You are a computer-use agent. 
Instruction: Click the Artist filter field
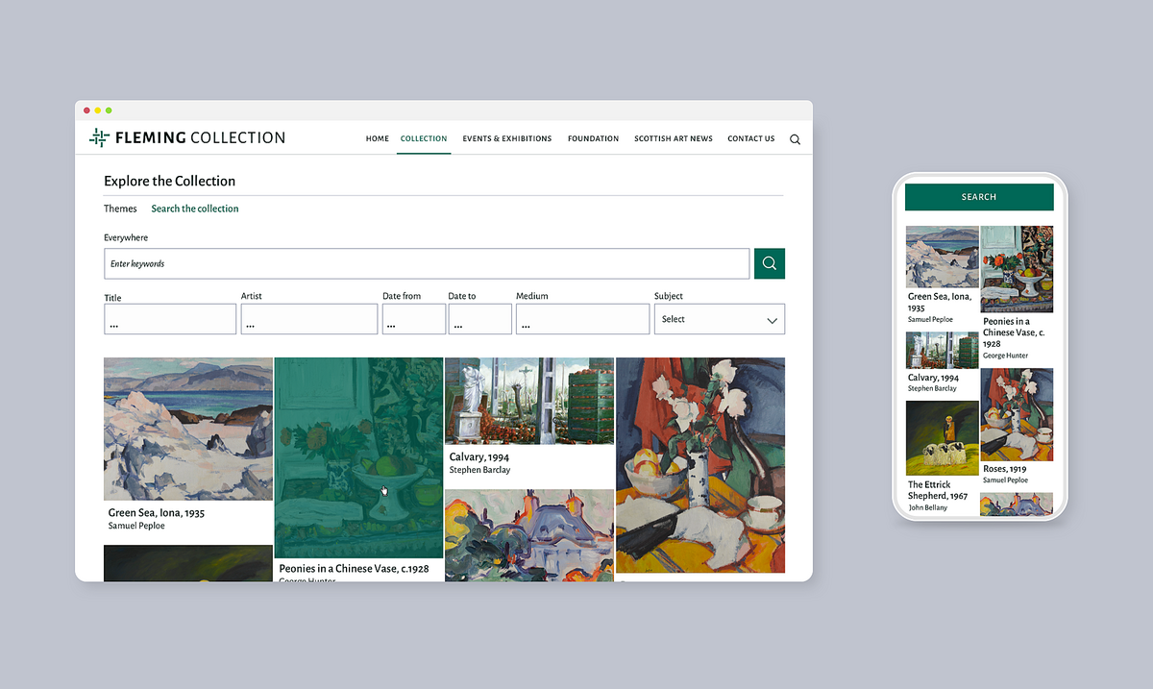pyautogui.click(x=308, y=319)
